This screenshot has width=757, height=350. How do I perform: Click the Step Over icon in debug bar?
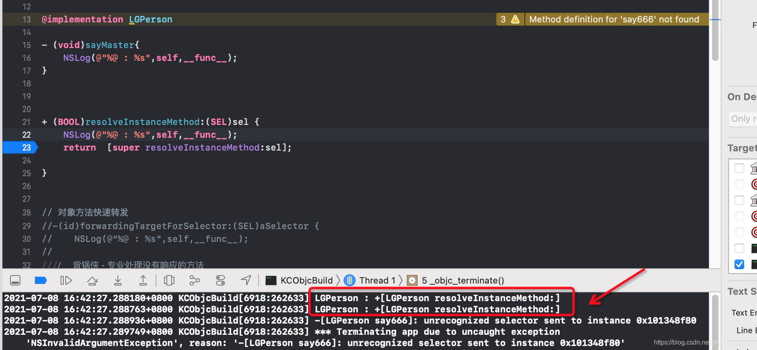click(92, 280)
